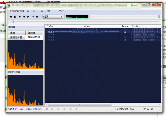The height and width of the screenshot is (117, 166).
Task: Go to the previous track
Action: [x=24, y=17]
